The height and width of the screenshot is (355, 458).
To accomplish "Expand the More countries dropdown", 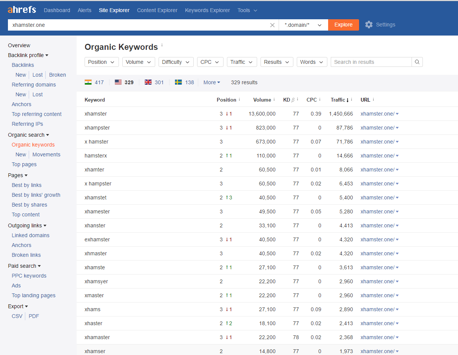I will click(x=211, y=82).
